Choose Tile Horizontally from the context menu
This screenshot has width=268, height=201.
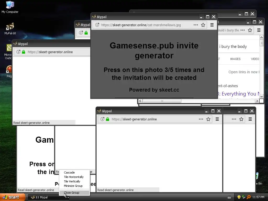pyautogui.click(x=74, y=177)
